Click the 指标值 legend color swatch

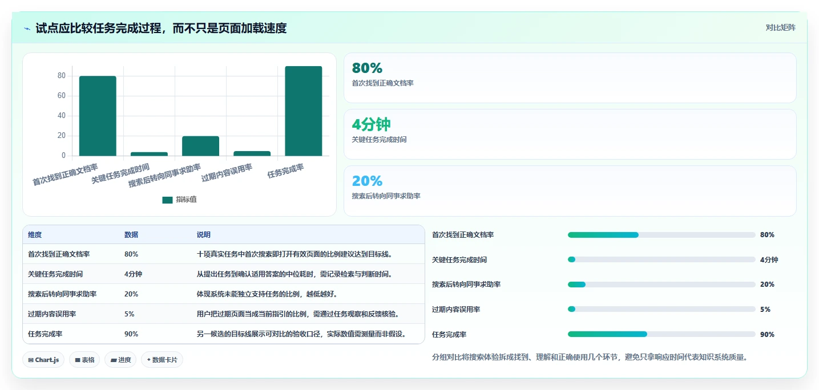pos(167,200)
